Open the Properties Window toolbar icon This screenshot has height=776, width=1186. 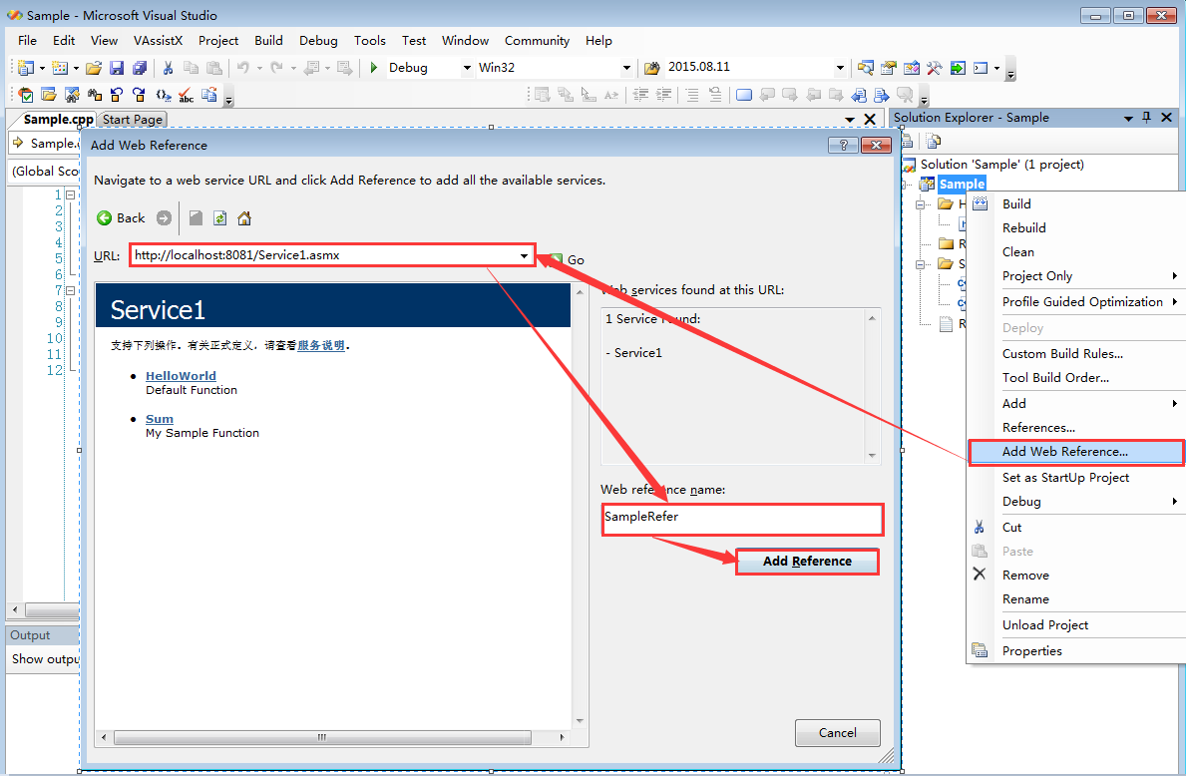pyautogui.click(x=889, y=68)
